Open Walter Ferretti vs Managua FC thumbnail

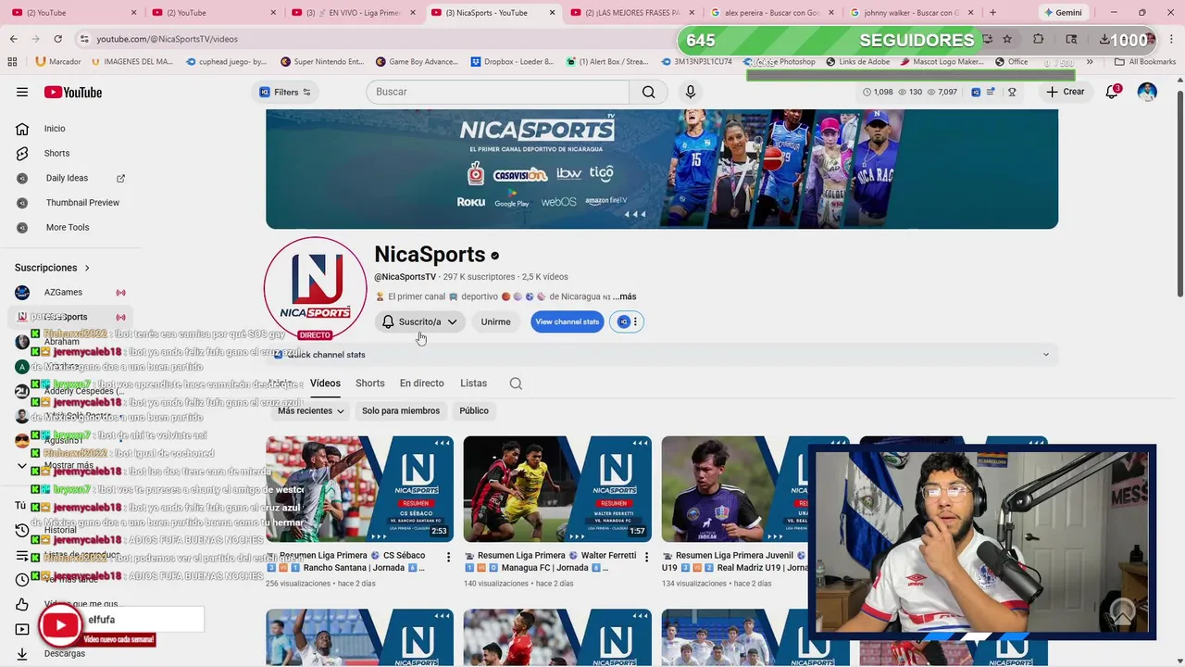click(x=557, y=489)
